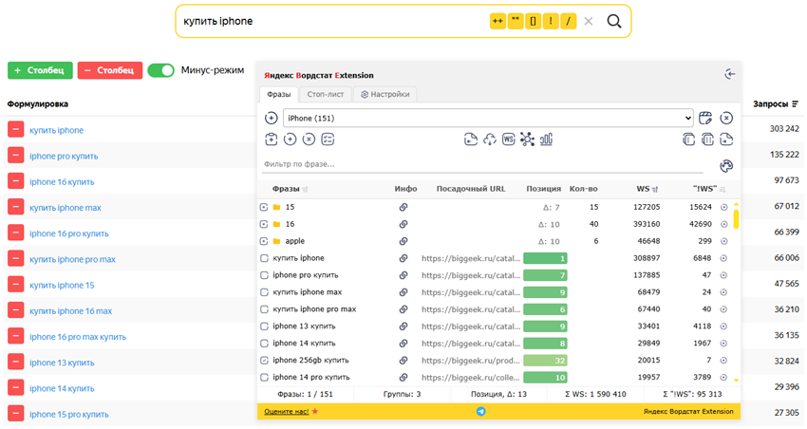
Task: Click the bar chart positions icon
Action: [x=546, y=140]
